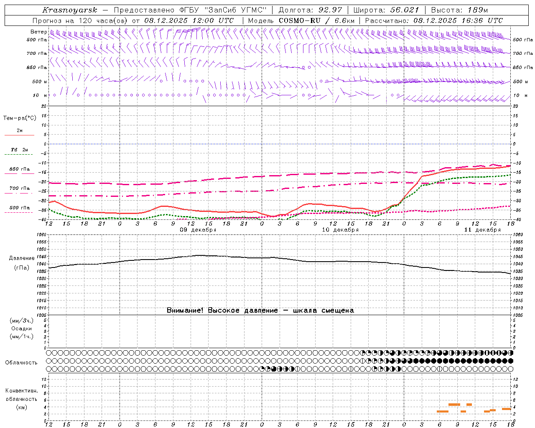Click the last orange convective bar at 18h
Image resolution: width=535 pixels, height=428 pixels.
507,409
